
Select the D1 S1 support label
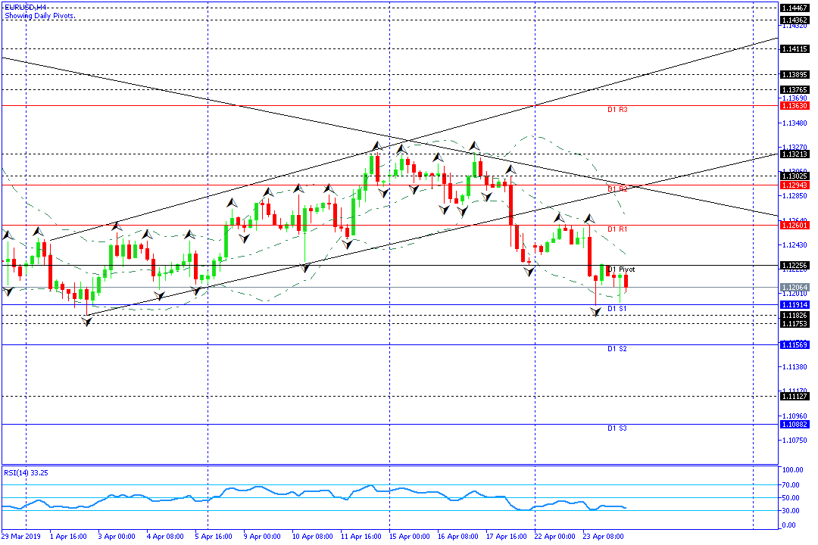pyautogui.click(x=617, y=309)
